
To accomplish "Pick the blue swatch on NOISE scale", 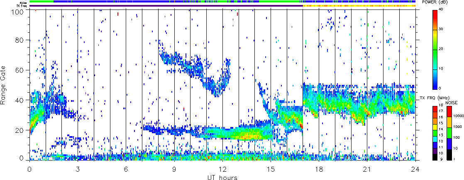I will [449, 144].
